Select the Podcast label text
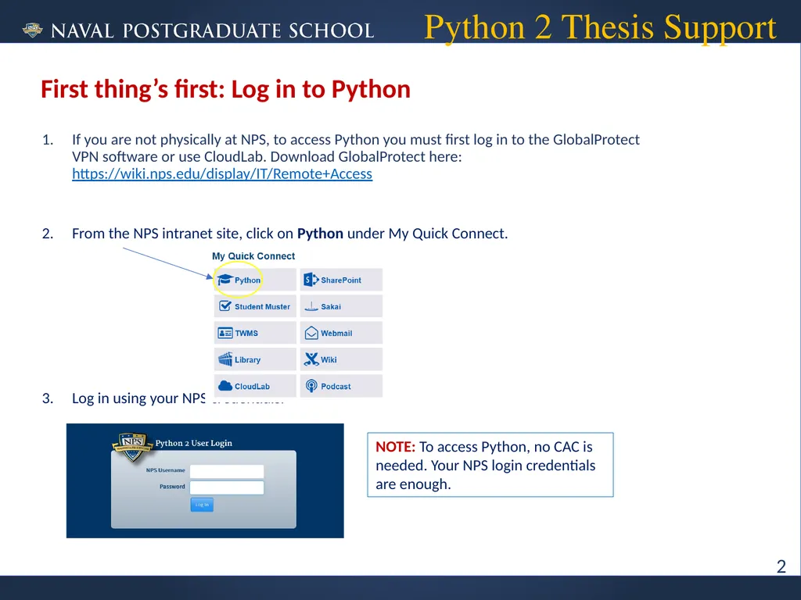Screen dimensions: 801x600 coord(336,386)
